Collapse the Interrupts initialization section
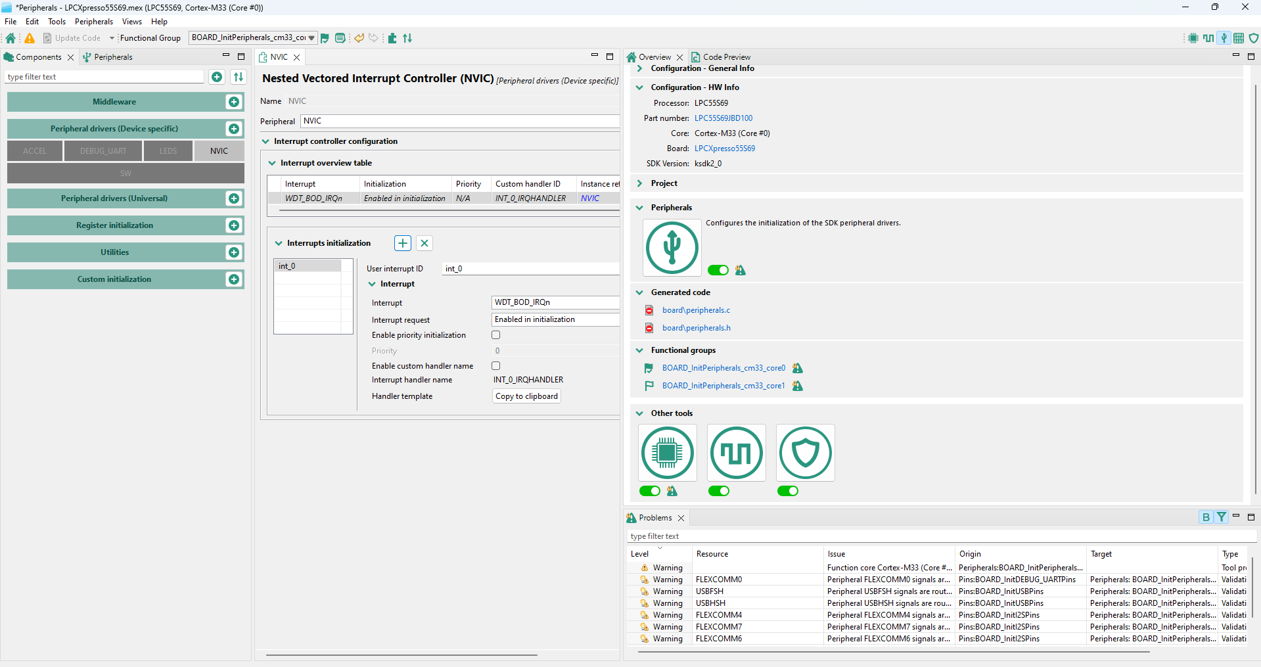Image resolution: width=1261 pixels, height=667 pixels. 279,243
